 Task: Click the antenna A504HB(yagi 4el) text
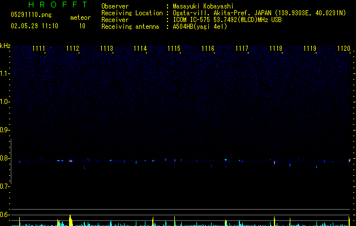(x=200, y=27)
